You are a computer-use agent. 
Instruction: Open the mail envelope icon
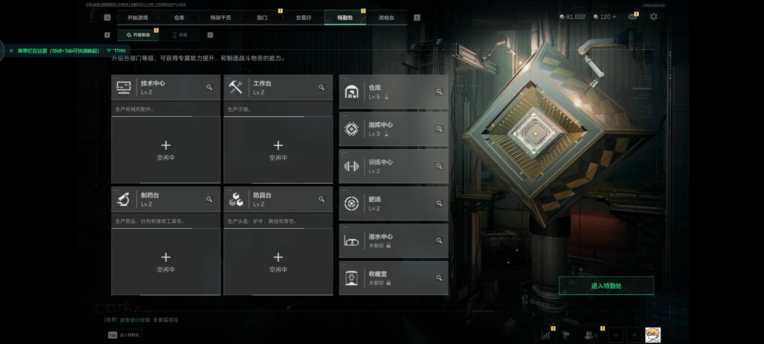point(633,16)
